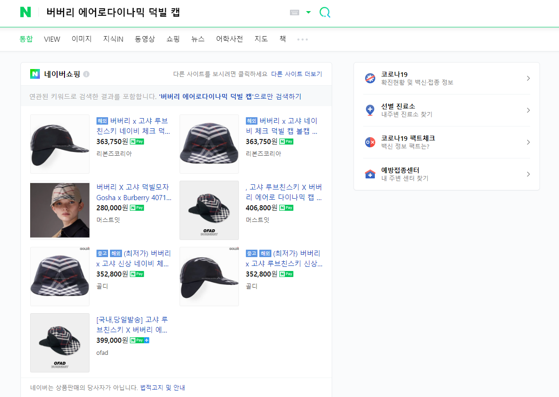Select the 통합 tab
Viewport: 559px width, 397px height.
pyautogui.click(x=26, y=39)
